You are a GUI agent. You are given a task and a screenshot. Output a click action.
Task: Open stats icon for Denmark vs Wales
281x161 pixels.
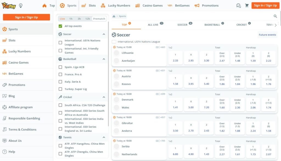click(157, 94)
